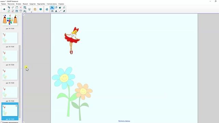Open the measurement tools icon
The image size is (219, 123).
pyautogui.click(x=25, y=11)
